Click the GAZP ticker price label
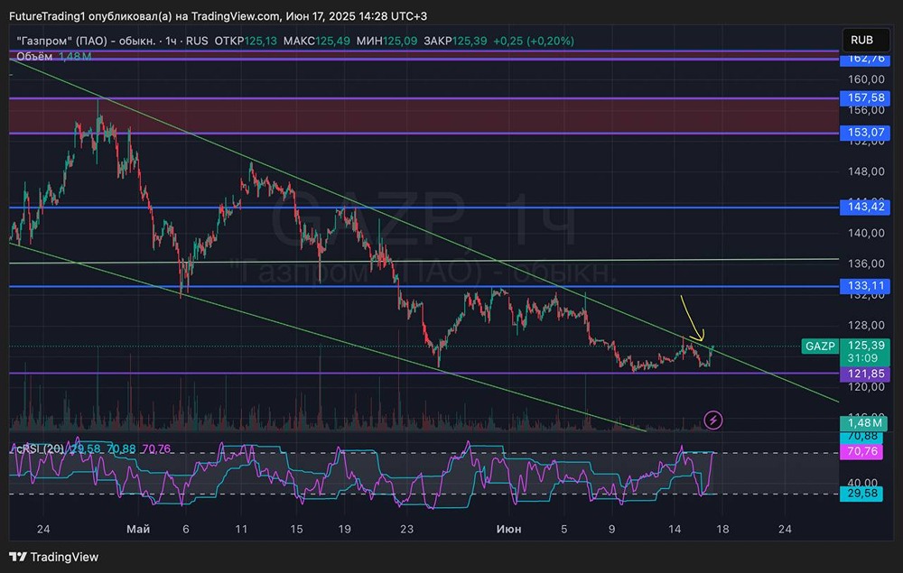Viewport: 903px width, 573px height. (x=820, y=346)
